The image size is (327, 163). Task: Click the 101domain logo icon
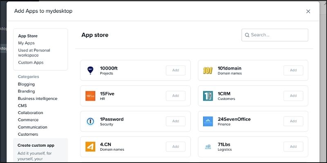click(x=208, y=70)
